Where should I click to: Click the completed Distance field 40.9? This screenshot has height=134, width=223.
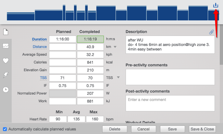[x=90, y=47]
